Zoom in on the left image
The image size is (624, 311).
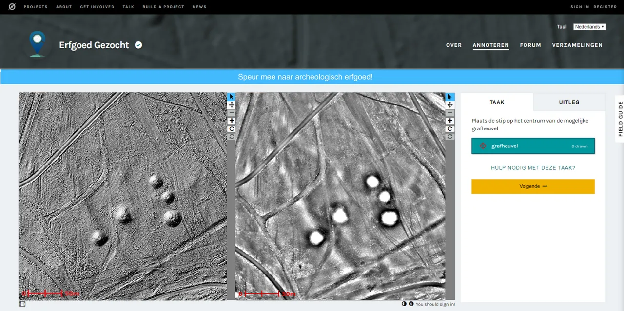pos(232,121)
